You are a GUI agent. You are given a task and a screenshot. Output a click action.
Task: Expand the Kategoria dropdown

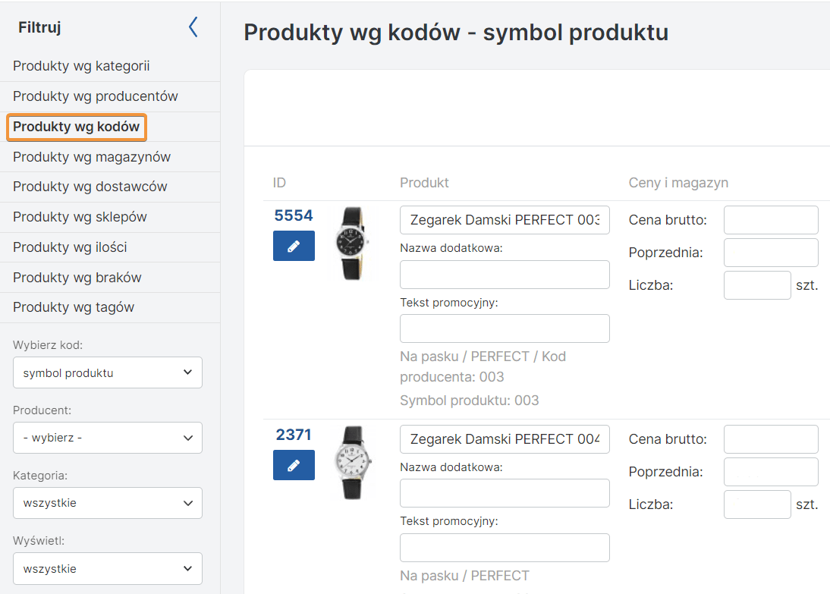coord(108,503)
